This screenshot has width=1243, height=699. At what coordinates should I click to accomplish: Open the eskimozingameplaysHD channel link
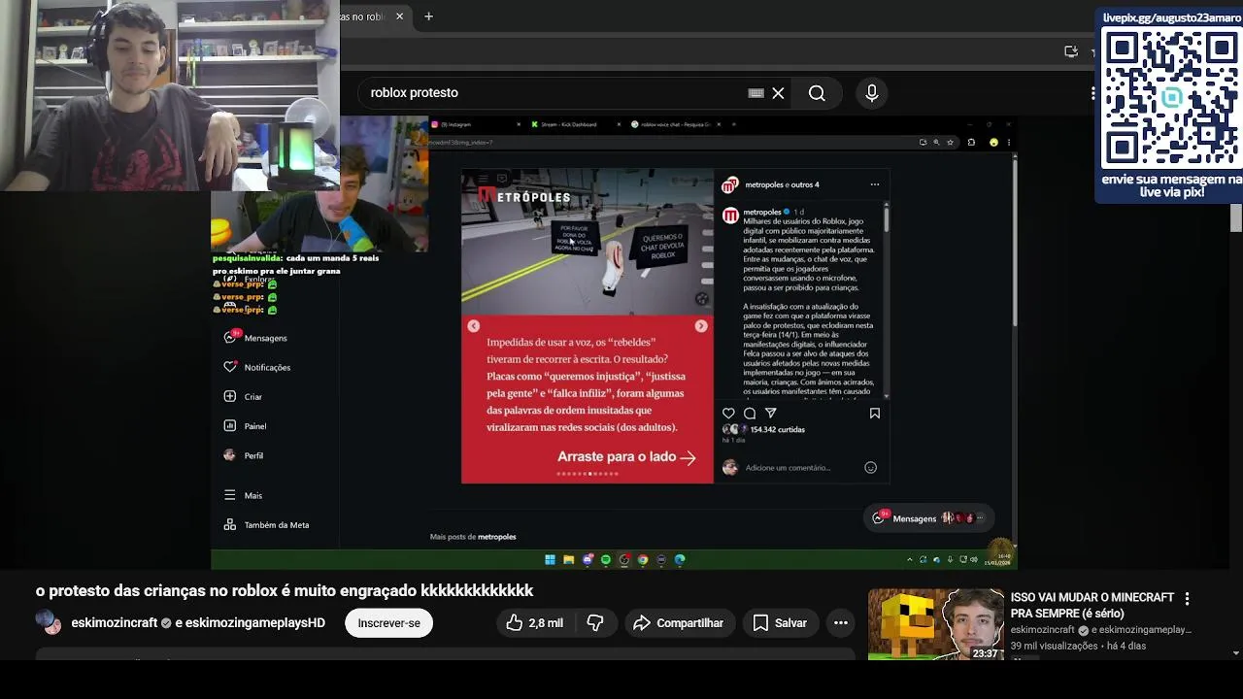click(255, 623)
